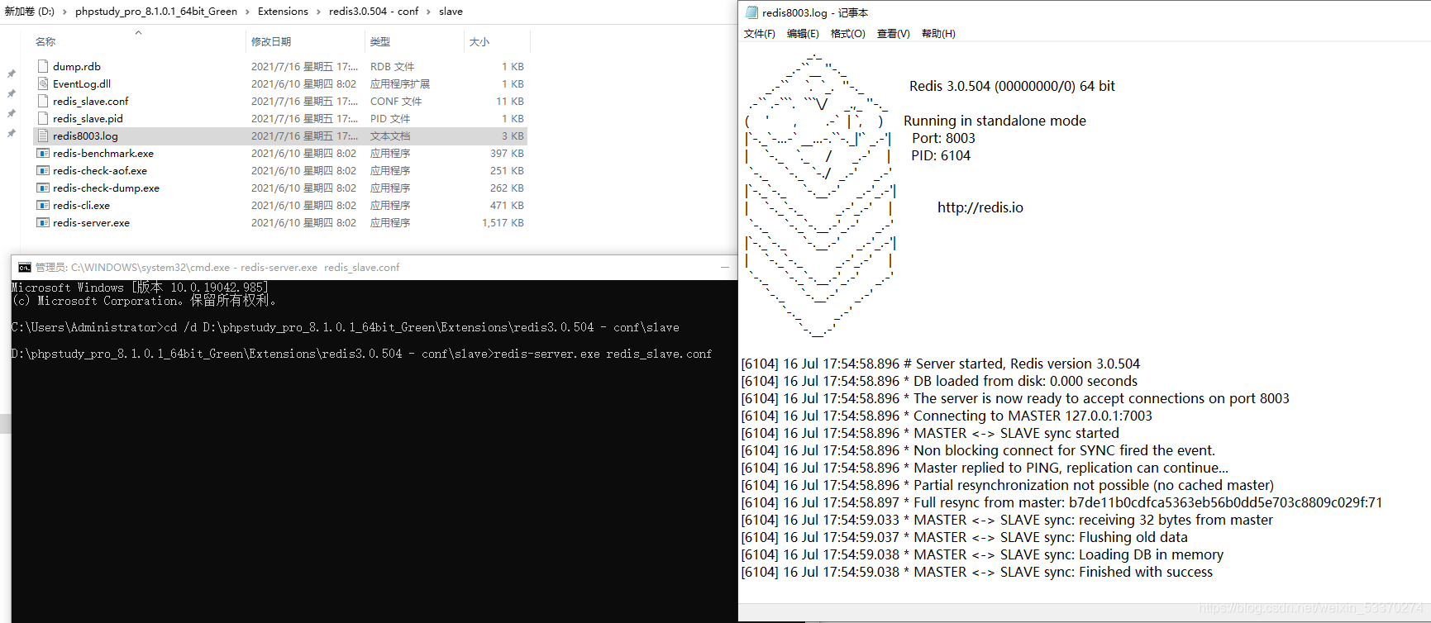Open the 编辑(E) menu in Notepad
Screen dimensions: 1431x623
(803, 34)
